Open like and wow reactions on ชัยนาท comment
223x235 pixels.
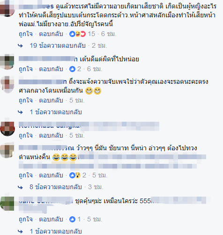click(75, 175)
